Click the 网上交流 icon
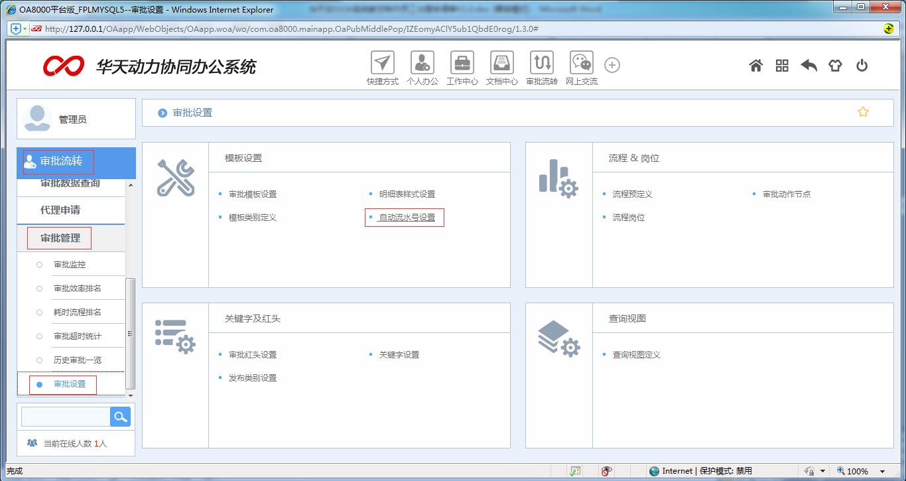 (x=581, y=65)
